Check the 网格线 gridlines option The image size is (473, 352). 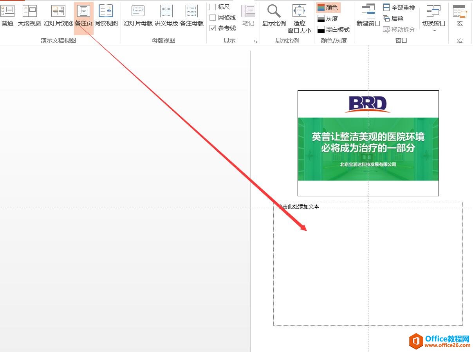coord(213,18)
